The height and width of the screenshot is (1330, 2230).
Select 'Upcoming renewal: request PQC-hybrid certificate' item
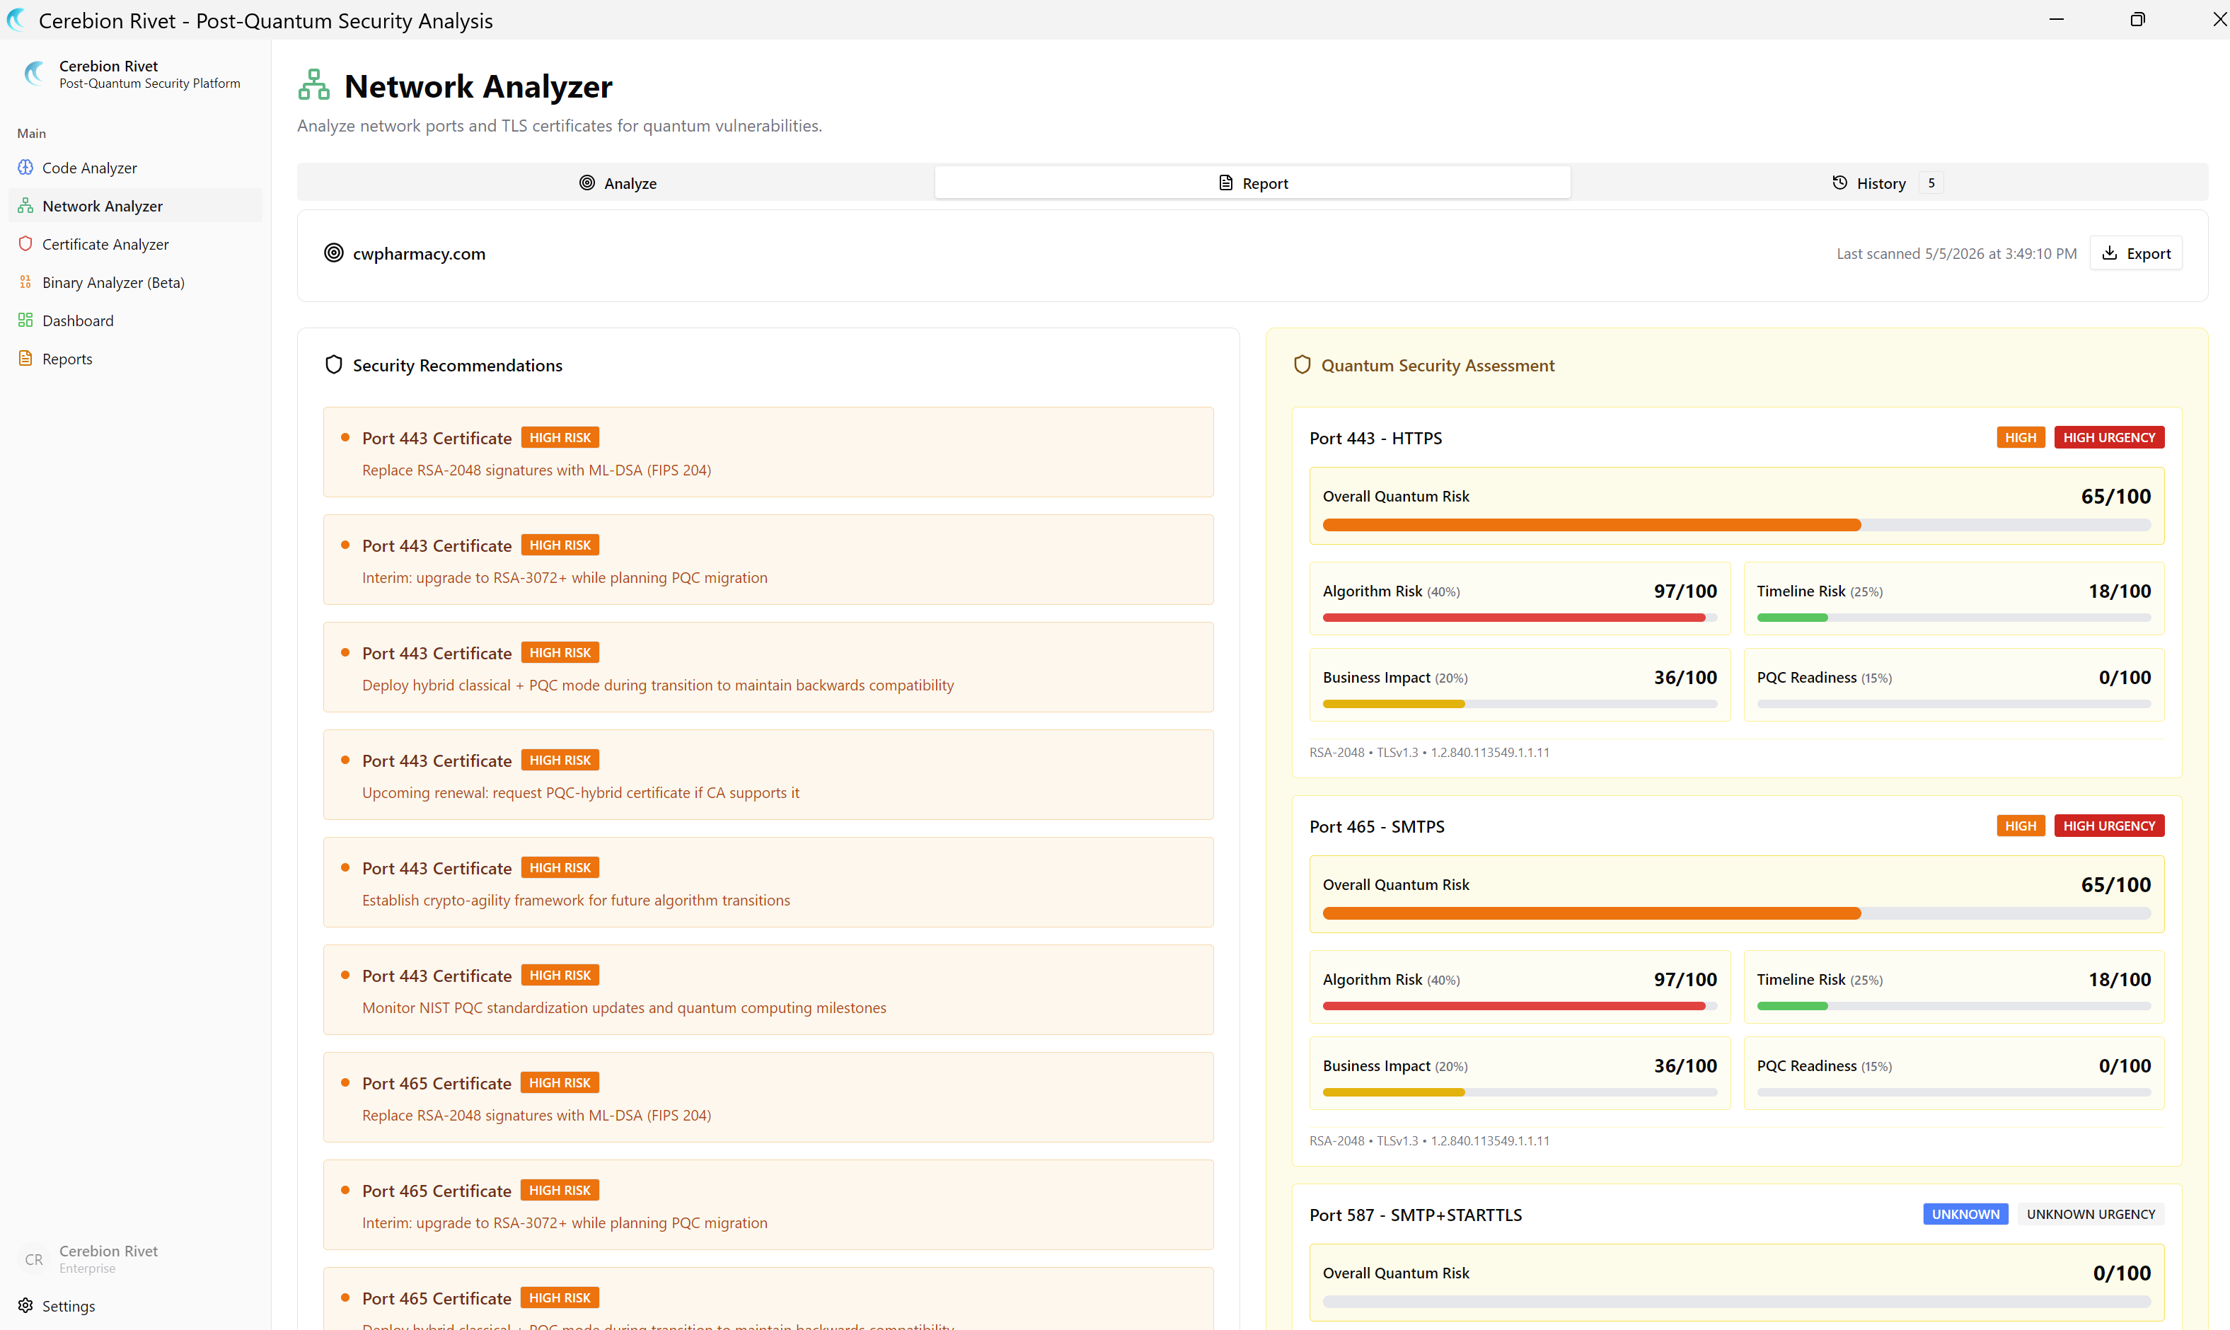click(x=768, y=775)
